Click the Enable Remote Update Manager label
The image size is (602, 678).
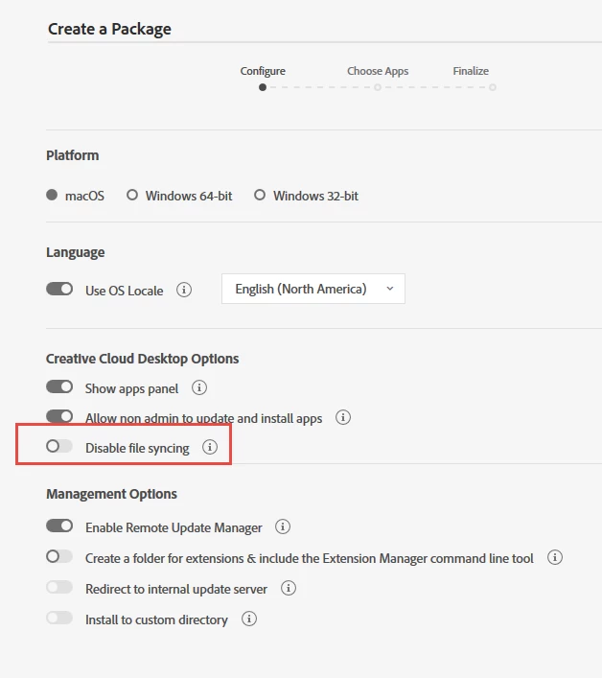[174, 528]
